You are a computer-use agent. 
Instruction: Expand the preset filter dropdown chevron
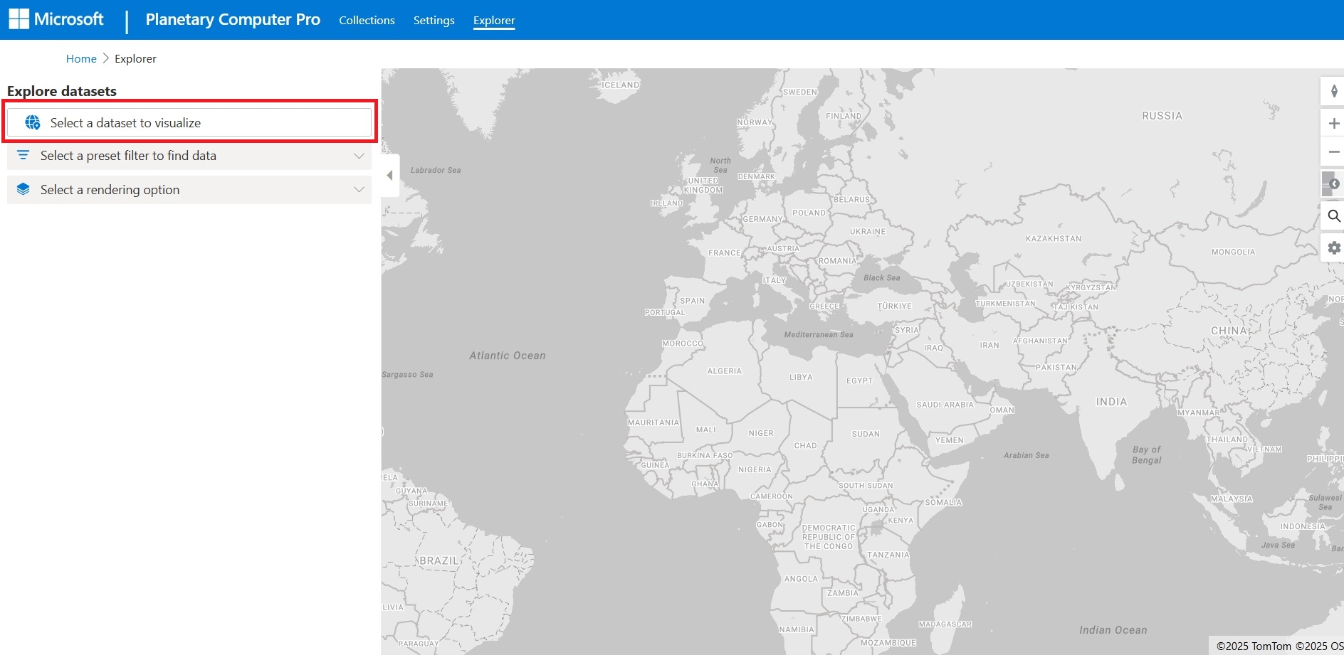[359, 156]
